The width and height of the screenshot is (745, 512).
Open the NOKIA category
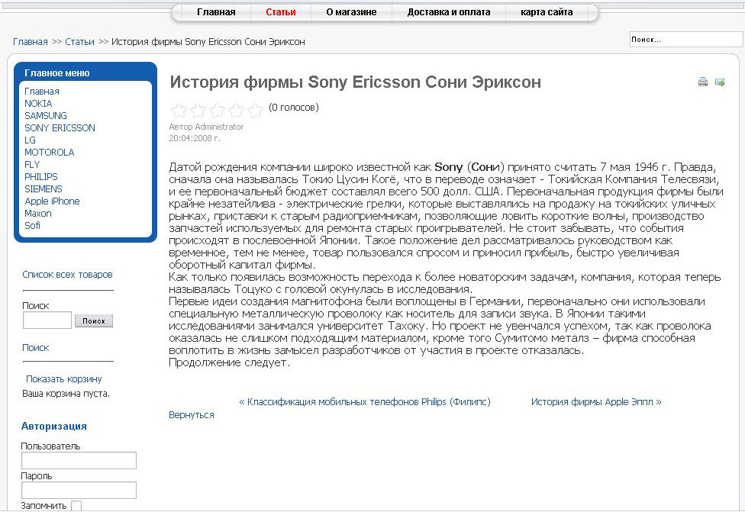[x=38, y=104]
